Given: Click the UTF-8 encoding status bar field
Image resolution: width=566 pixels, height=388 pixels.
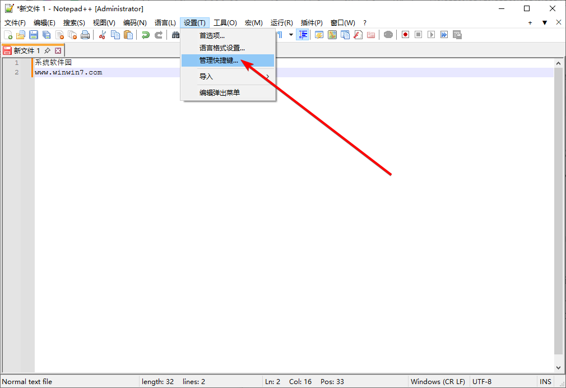Looking at the screenshot, I should coord(482,381).
